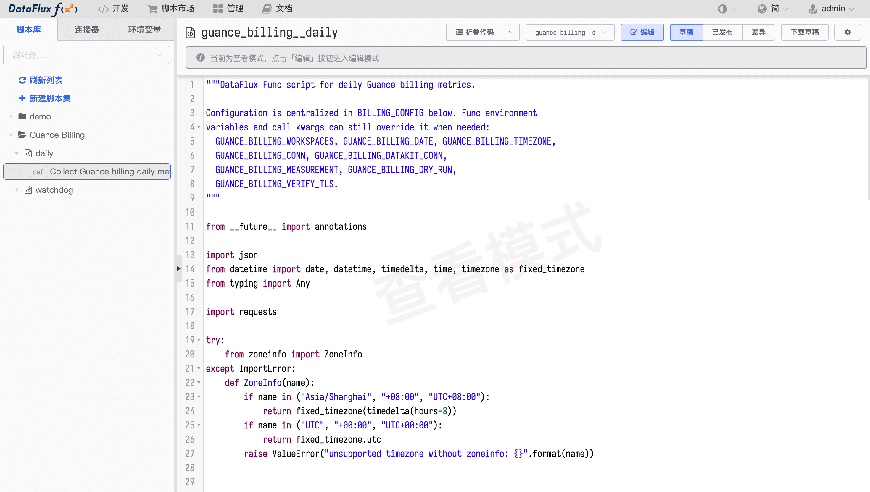Click the DataFlux f(x) logo
The image size is (870, 492).
pos(43,9)
